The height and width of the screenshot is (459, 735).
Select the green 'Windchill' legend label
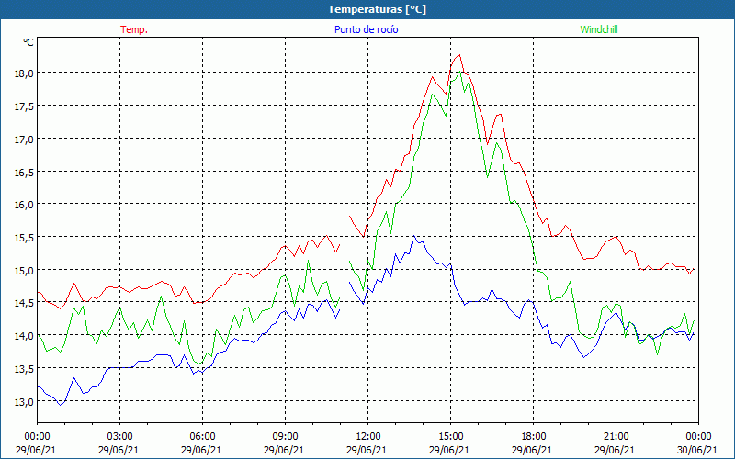599,29
